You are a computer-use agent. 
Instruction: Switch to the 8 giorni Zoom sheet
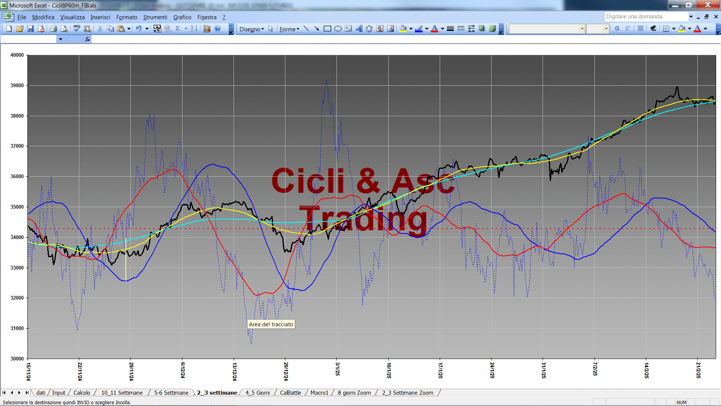pos(354,392)
